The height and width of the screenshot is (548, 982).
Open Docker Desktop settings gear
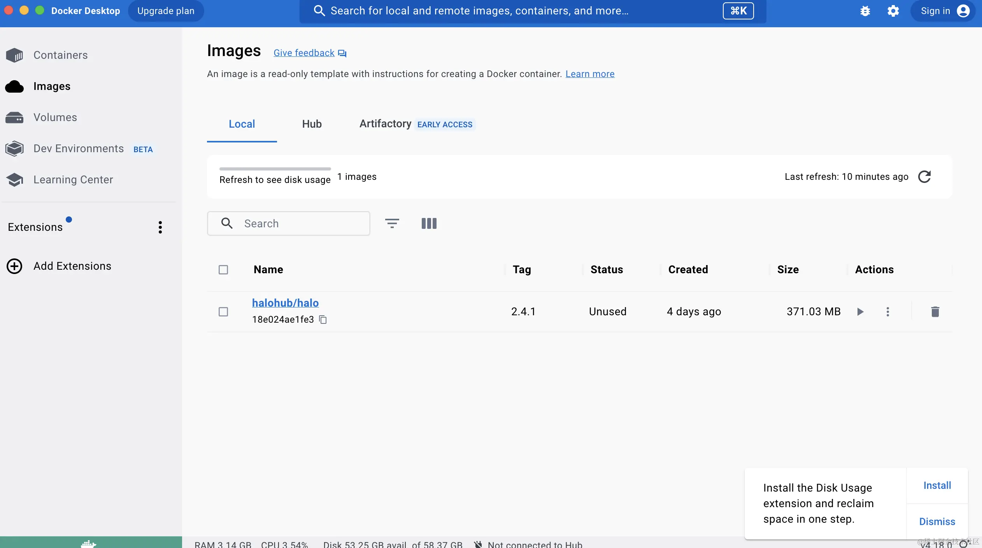pyautogui.click(x=893, y=11)
